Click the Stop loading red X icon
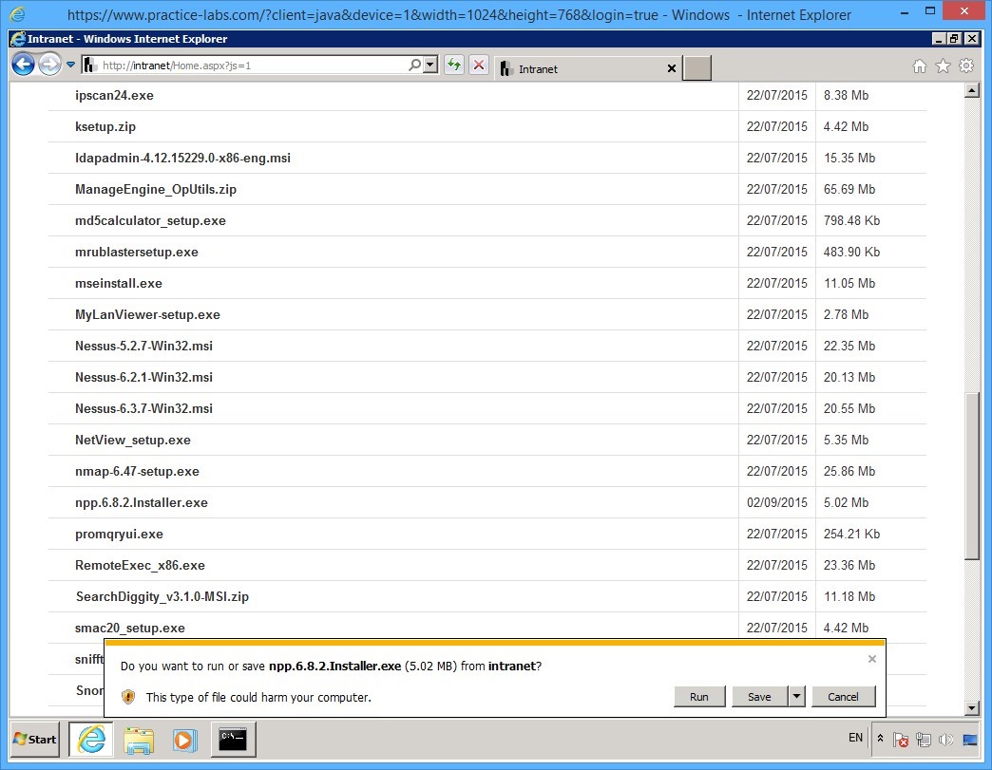The width and height of the screenshot is (992, 770). (x=479, y=66)
